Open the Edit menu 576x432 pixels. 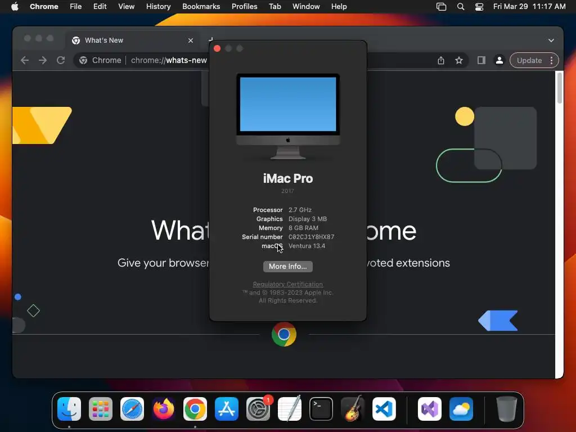(x=100, y=7)
